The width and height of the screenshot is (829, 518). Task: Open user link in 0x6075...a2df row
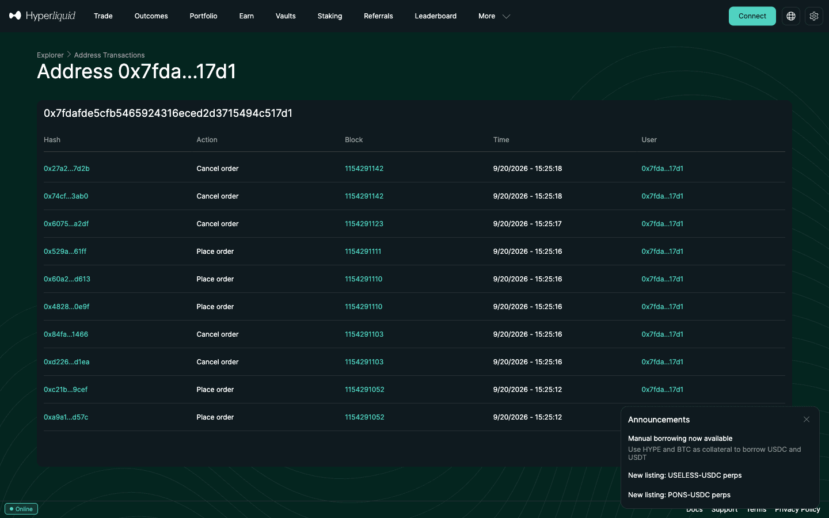(x=663, y=224)
